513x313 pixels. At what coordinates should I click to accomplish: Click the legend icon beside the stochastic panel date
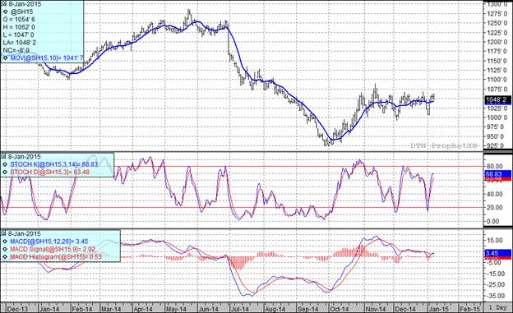[3, 157]
